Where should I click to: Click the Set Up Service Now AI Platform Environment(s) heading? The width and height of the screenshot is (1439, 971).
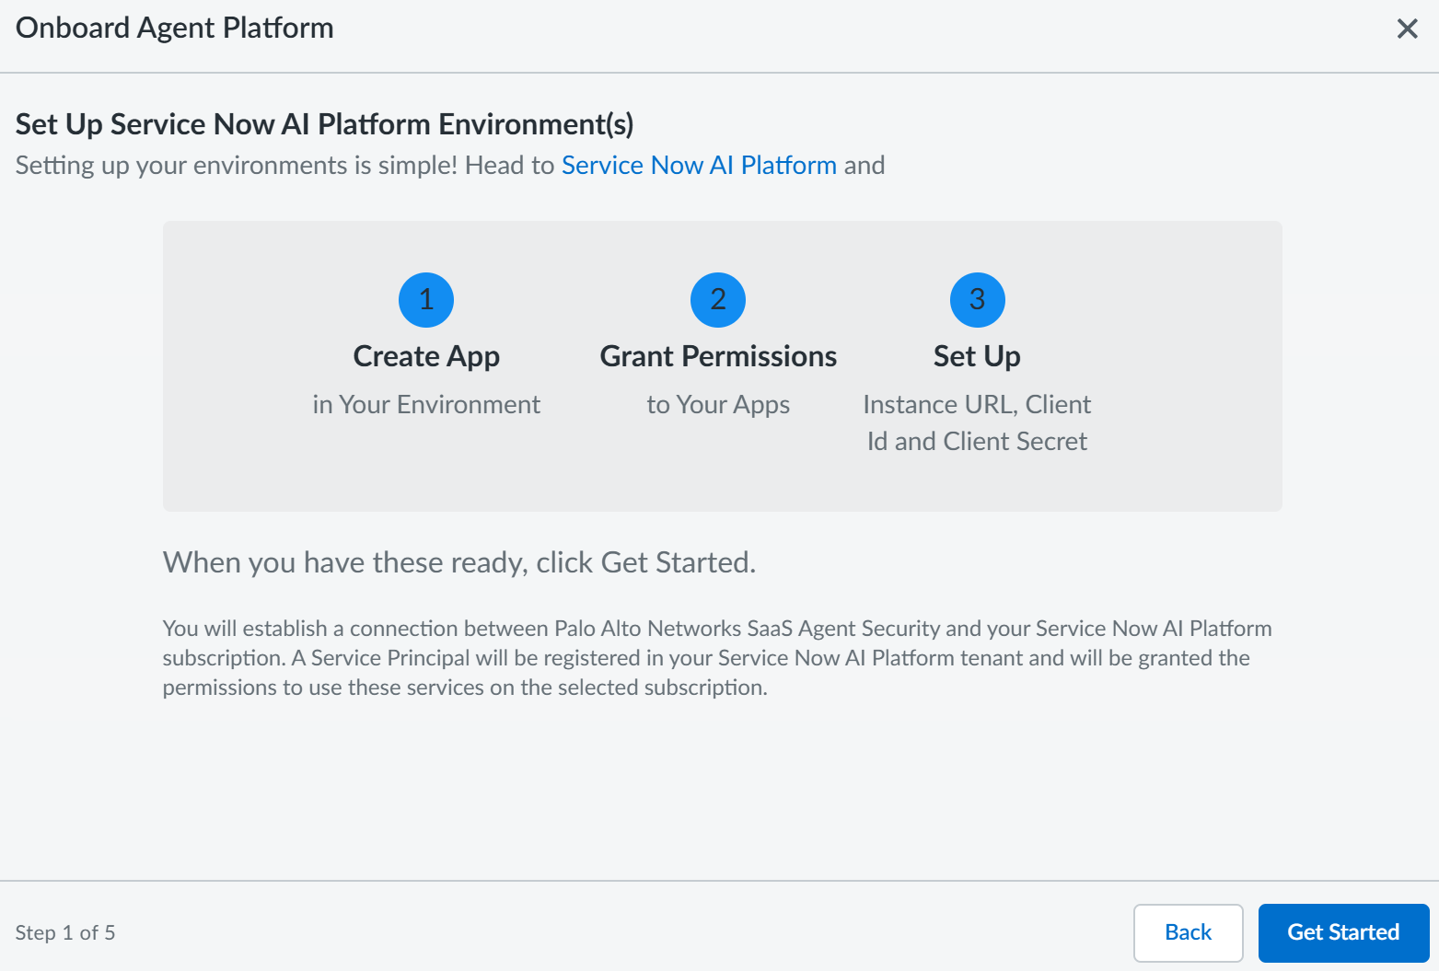(x=324, y=124)
